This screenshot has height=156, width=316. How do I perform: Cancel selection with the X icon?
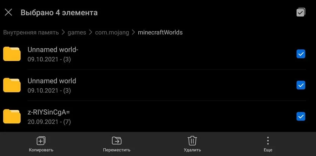(x=8, y=13)
